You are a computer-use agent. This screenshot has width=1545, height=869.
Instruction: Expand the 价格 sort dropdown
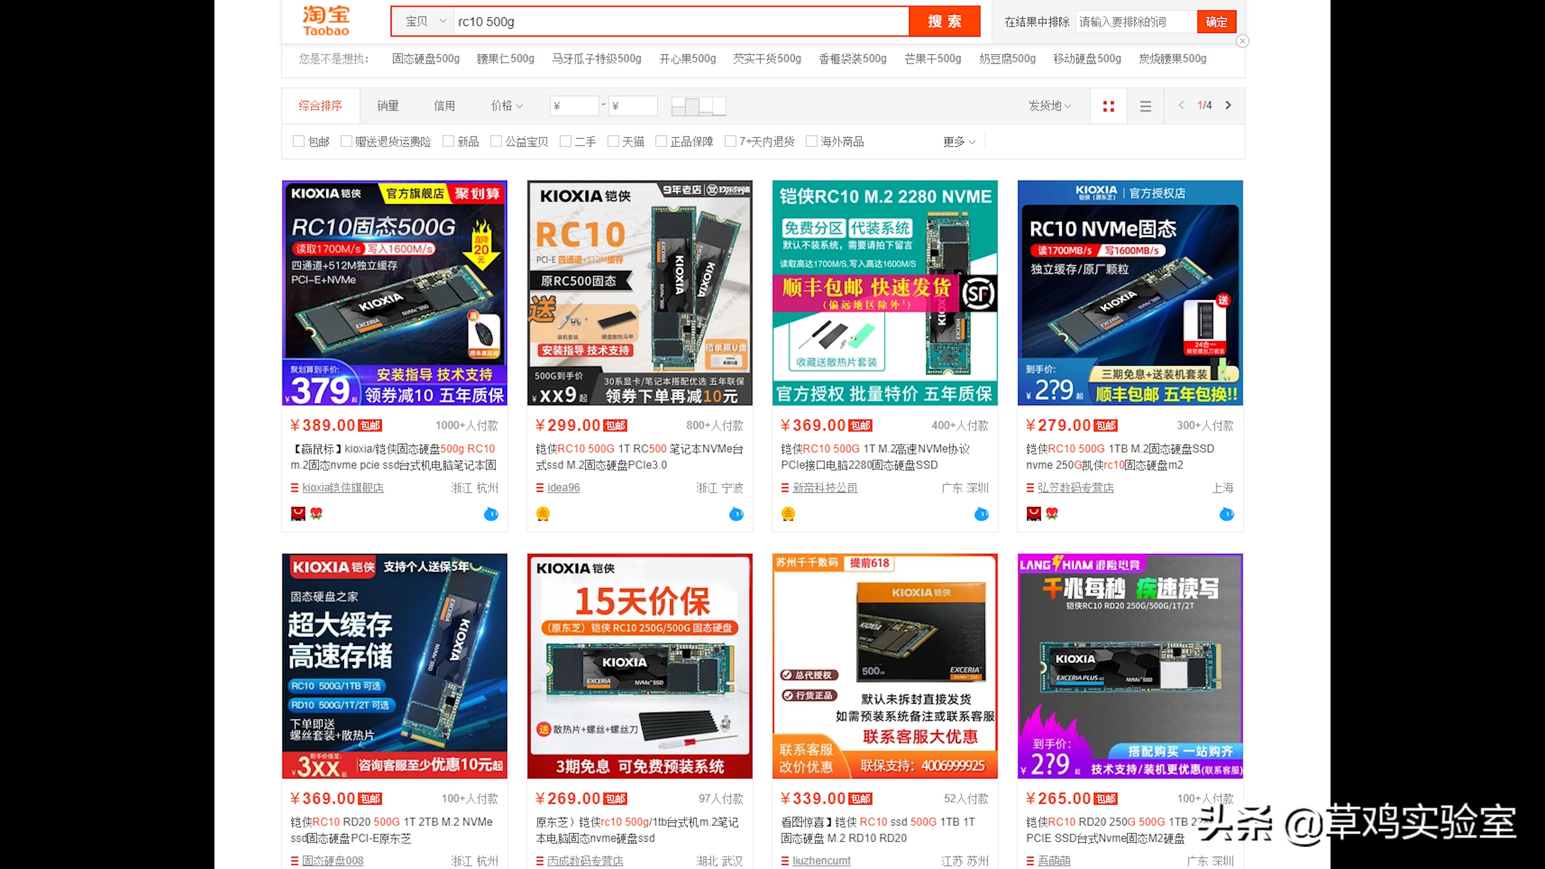[507, 106]
